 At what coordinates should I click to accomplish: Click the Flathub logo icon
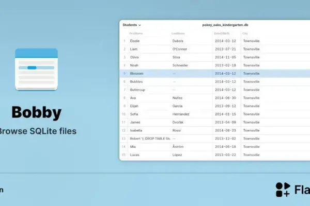(283, 190)
